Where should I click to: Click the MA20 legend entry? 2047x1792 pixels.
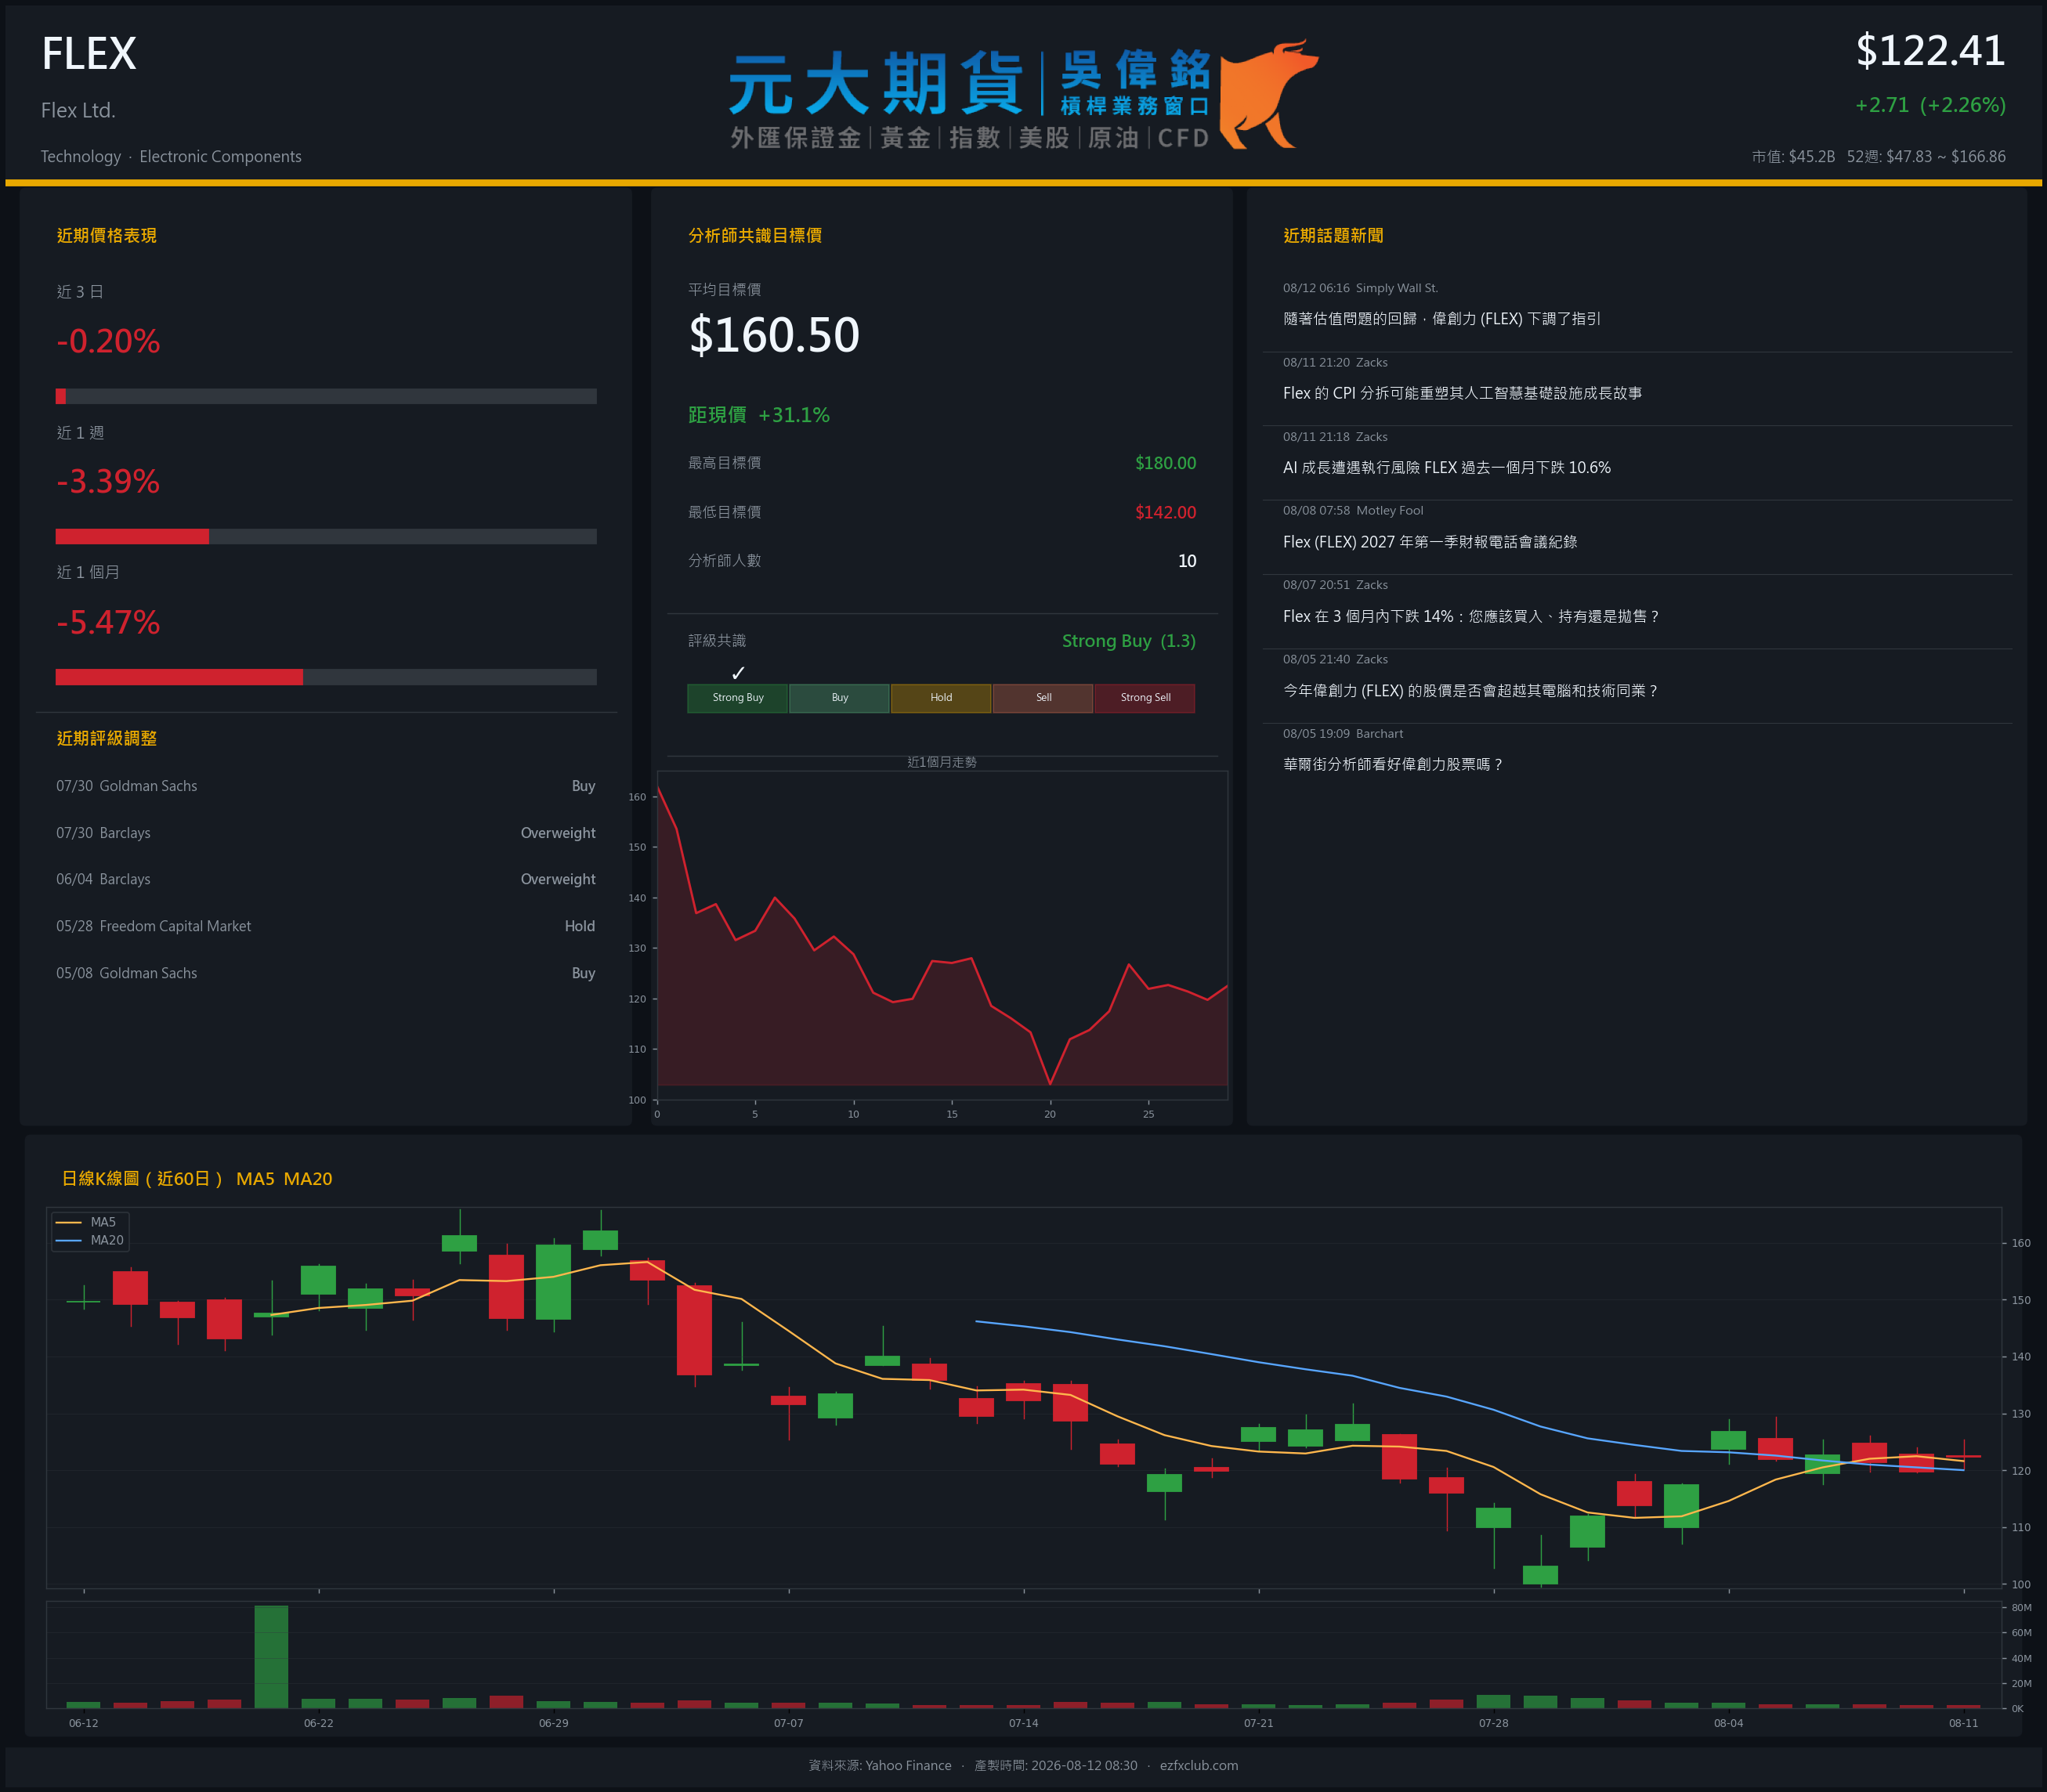click(90, 1240)
